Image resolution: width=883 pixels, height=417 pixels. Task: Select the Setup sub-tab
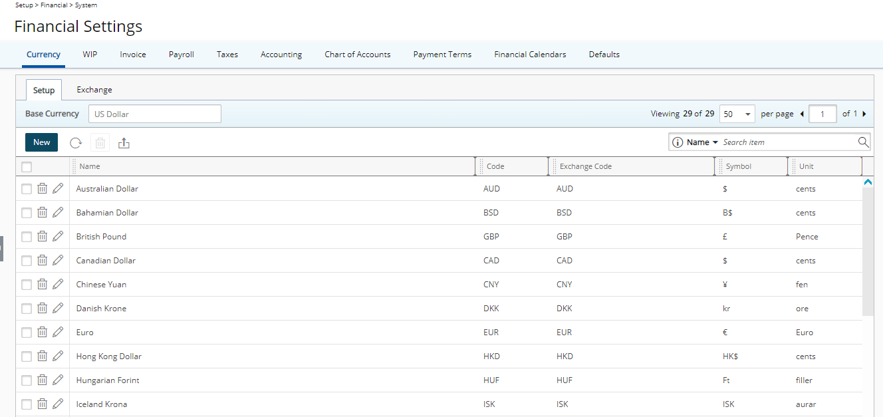[44, 90]
